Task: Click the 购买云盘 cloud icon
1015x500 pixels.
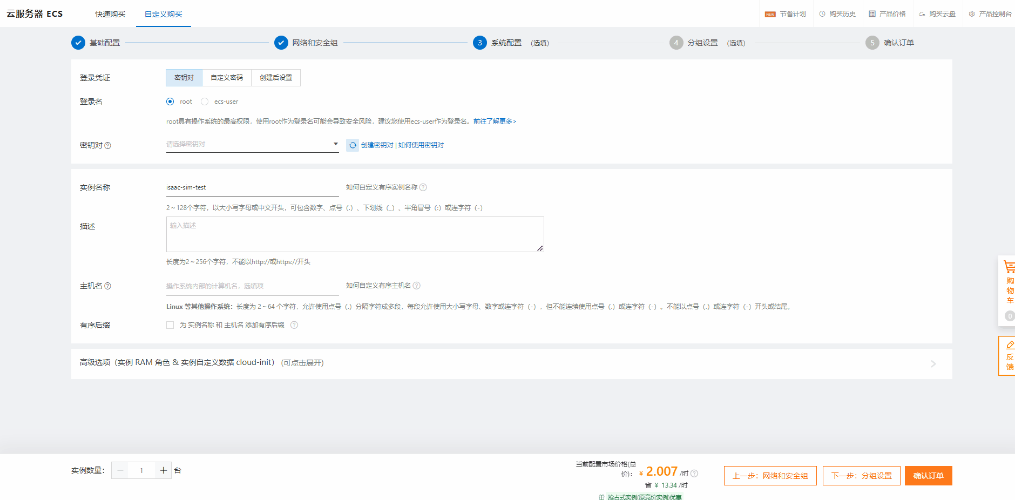Action: click(921, 13)
